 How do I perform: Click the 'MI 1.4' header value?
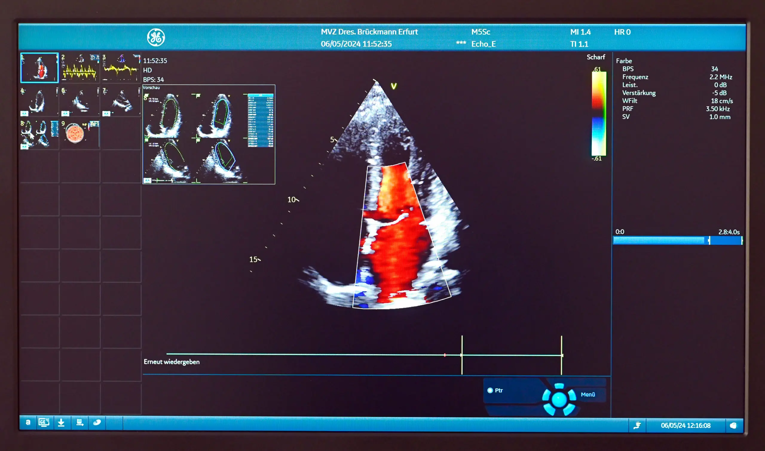pyautogui.click(x=580, y=32)
